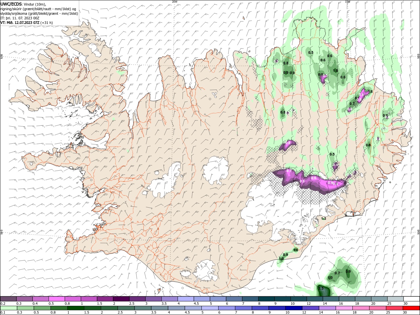Click the 3.5 rain value offshore south

pos(321,288)
